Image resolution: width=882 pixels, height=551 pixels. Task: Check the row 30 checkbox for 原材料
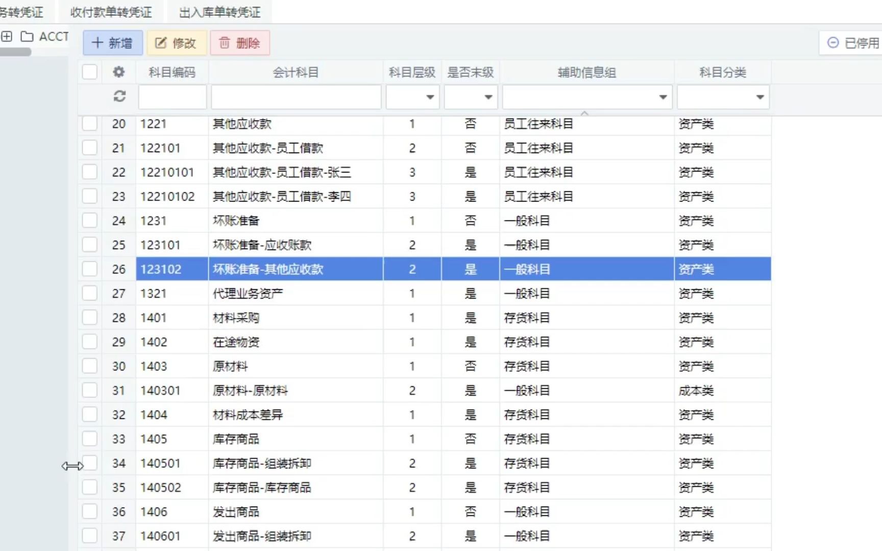tap(90, 366)
